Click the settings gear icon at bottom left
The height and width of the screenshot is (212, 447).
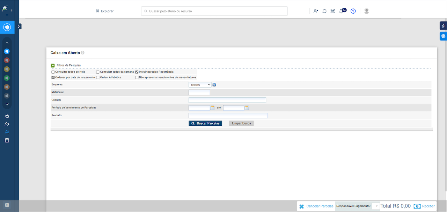7,205
